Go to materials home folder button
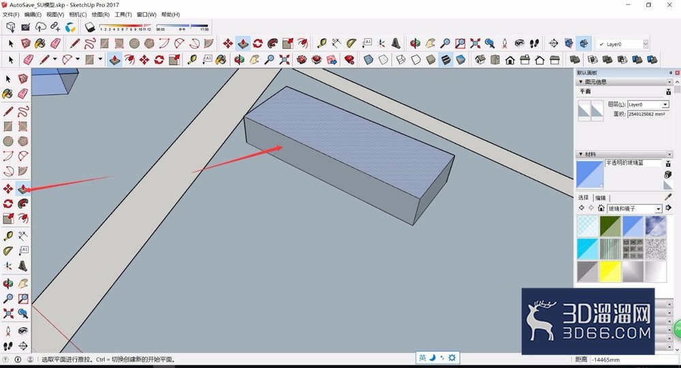Screen dimensions: 681x368 click(x=601, y=208)
